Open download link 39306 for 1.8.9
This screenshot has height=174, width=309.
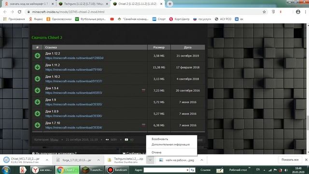[74, 116]
